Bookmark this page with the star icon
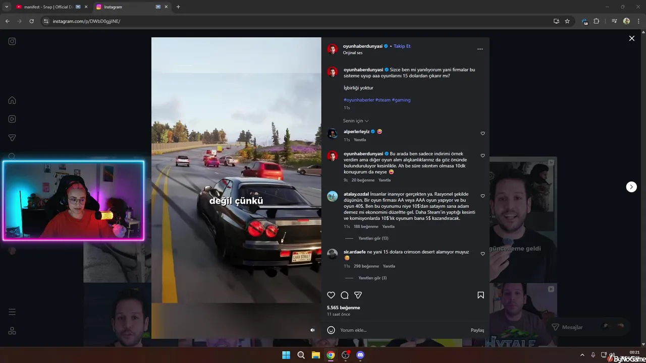The height and width of the screenshot is (363, 646). tap(567, 21)
